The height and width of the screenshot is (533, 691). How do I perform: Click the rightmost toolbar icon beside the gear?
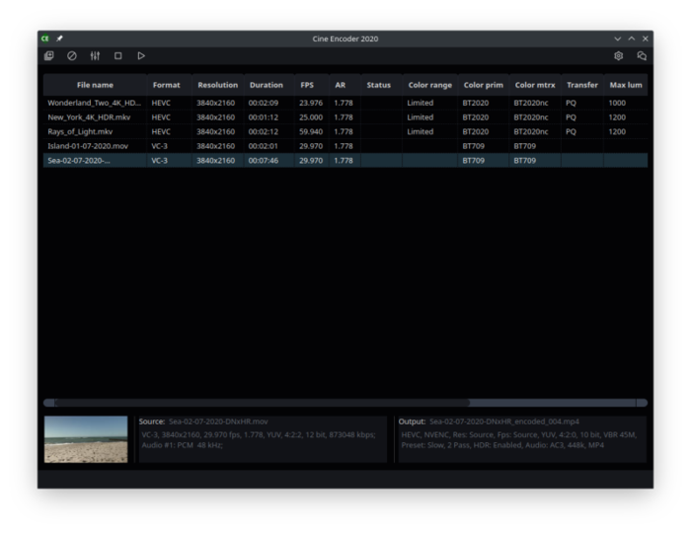click(642, 56)
